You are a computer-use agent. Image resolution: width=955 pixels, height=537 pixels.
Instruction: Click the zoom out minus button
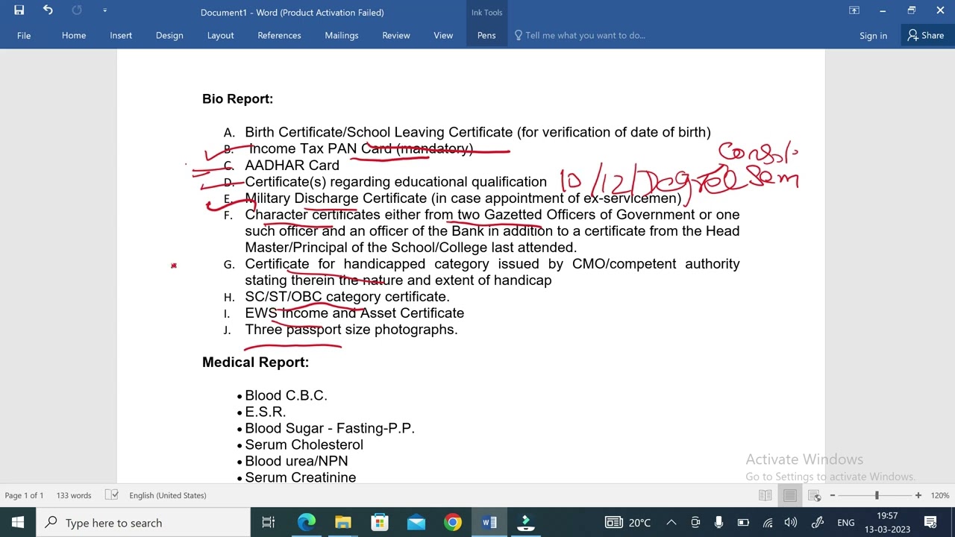[x=833, y=495]
